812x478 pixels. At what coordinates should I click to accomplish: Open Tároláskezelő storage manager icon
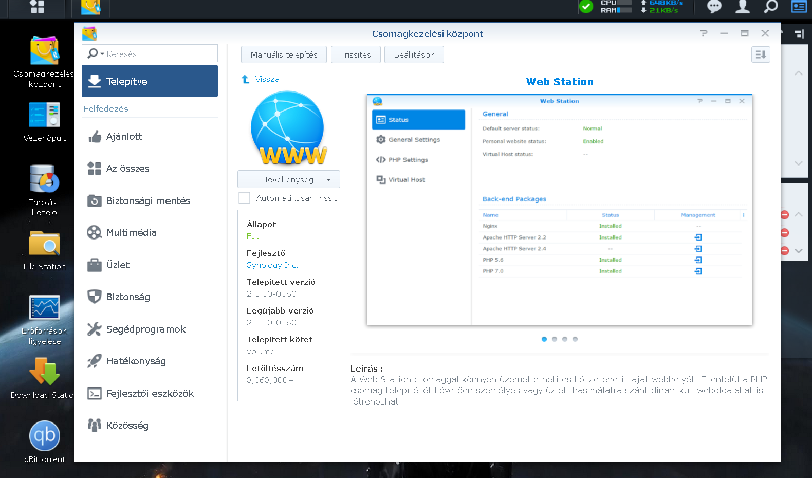(45, 179)
